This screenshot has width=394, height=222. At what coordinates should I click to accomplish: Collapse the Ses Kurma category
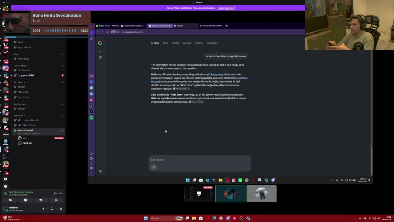pyautogui.click(x=19, y=116)
